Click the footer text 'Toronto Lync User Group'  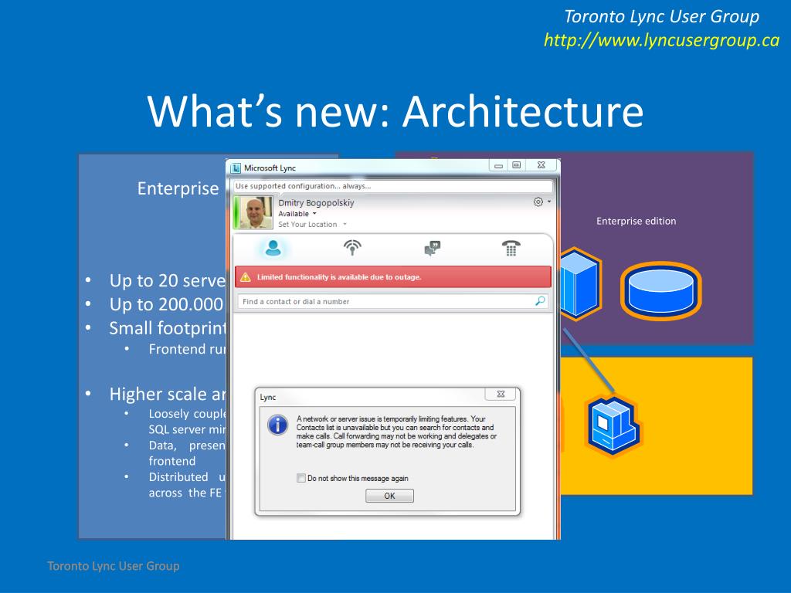(113, 566)
